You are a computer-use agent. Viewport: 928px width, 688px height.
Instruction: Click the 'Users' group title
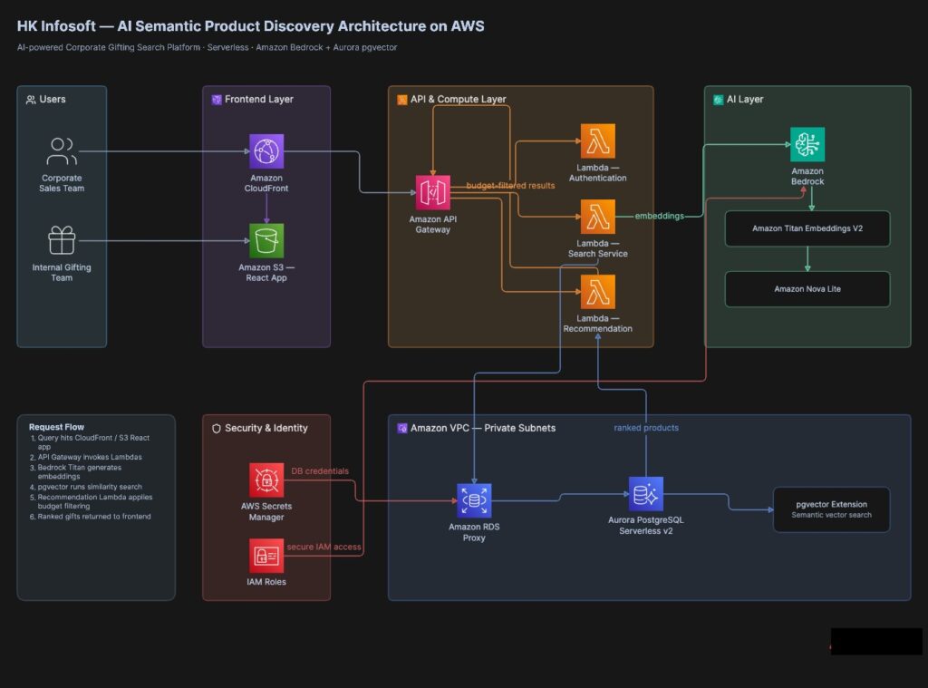[53, 100]
